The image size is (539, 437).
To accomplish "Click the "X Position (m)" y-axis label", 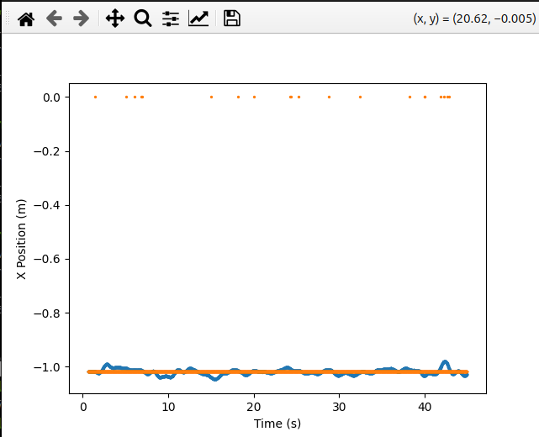I will 22,240.
